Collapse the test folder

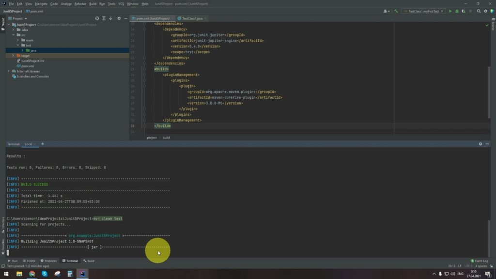pyautogui.click(x=18, y=45)
